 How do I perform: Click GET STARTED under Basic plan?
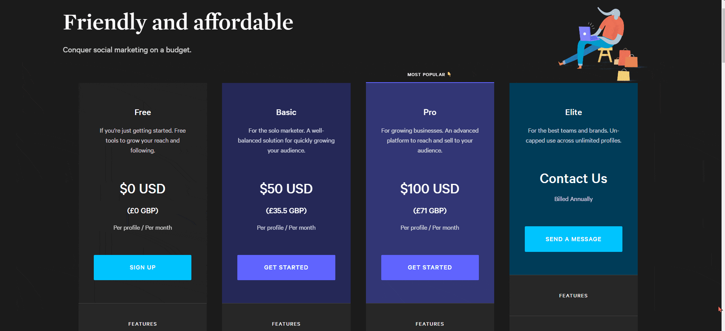point(286,268)
